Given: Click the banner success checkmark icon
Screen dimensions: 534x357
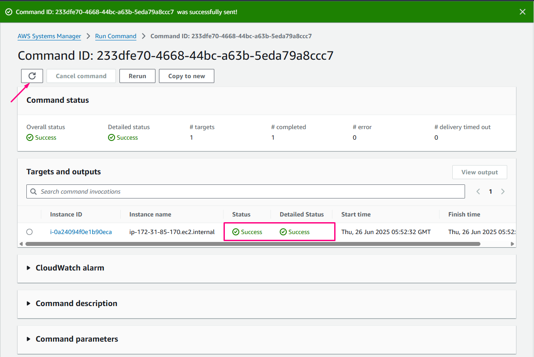Looking at the screenshot, I should coord(9,12).
